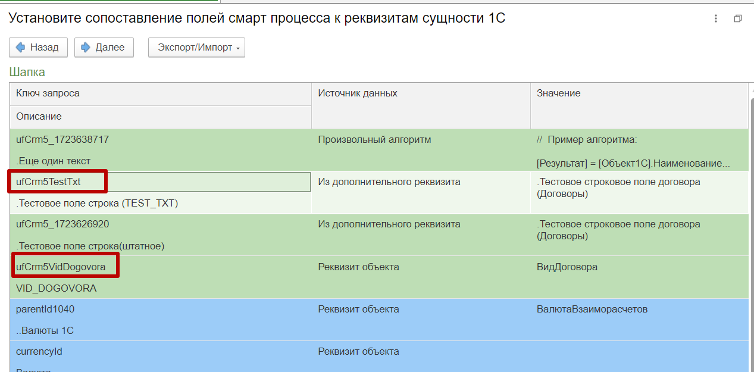The image size is (754, 372).
Task: Open the three-dot more options menu
Action: (x=716, y=19)
